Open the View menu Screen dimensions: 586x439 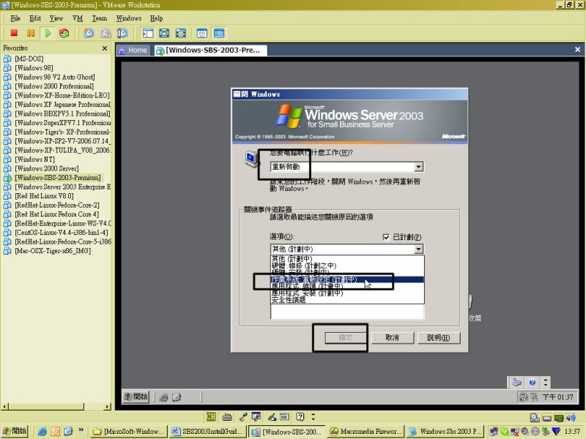pos(56,18)
